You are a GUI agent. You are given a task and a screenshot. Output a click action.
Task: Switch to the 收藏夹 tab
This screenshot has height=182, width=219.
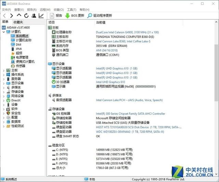[18, 22]
